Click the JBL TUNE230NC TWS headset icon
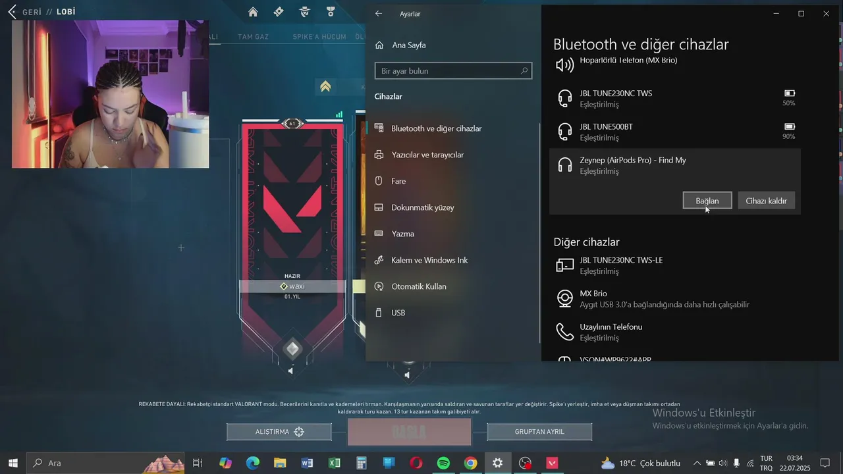The height and width of the screenshot is (474, 843). coord(565,98)
